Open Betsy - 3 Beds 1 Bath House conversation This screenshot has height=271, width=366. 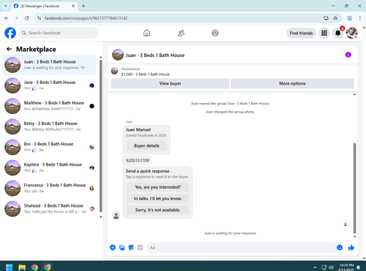[x=50, y=126]
